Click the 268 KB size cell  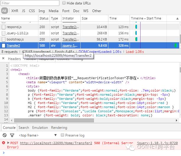(x=94, y=33)
